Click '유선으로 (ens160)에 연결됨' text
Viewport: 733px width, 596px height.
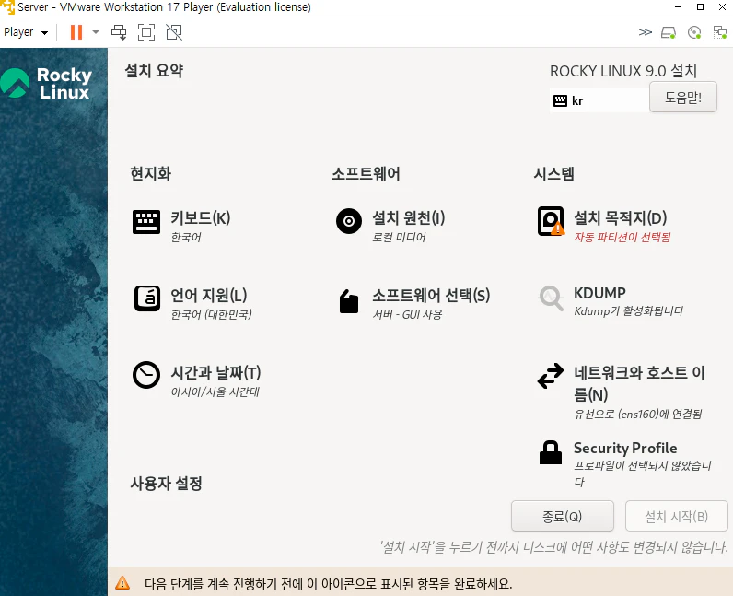point(638,414)
